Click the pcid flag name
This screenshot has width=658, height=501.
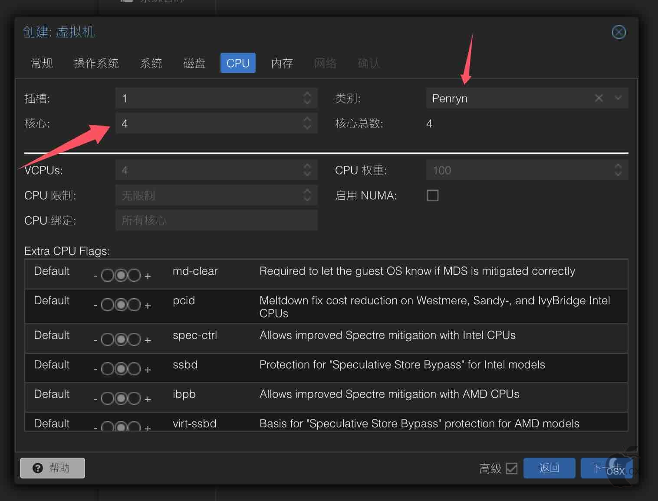(184, 300)
